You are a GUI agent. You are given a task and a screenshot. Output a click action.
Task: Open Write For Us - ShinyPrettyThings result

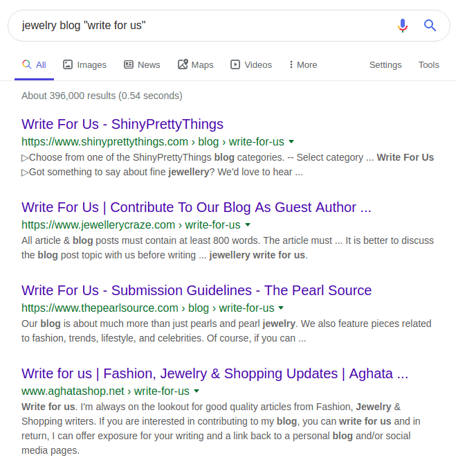coord(122,124)
